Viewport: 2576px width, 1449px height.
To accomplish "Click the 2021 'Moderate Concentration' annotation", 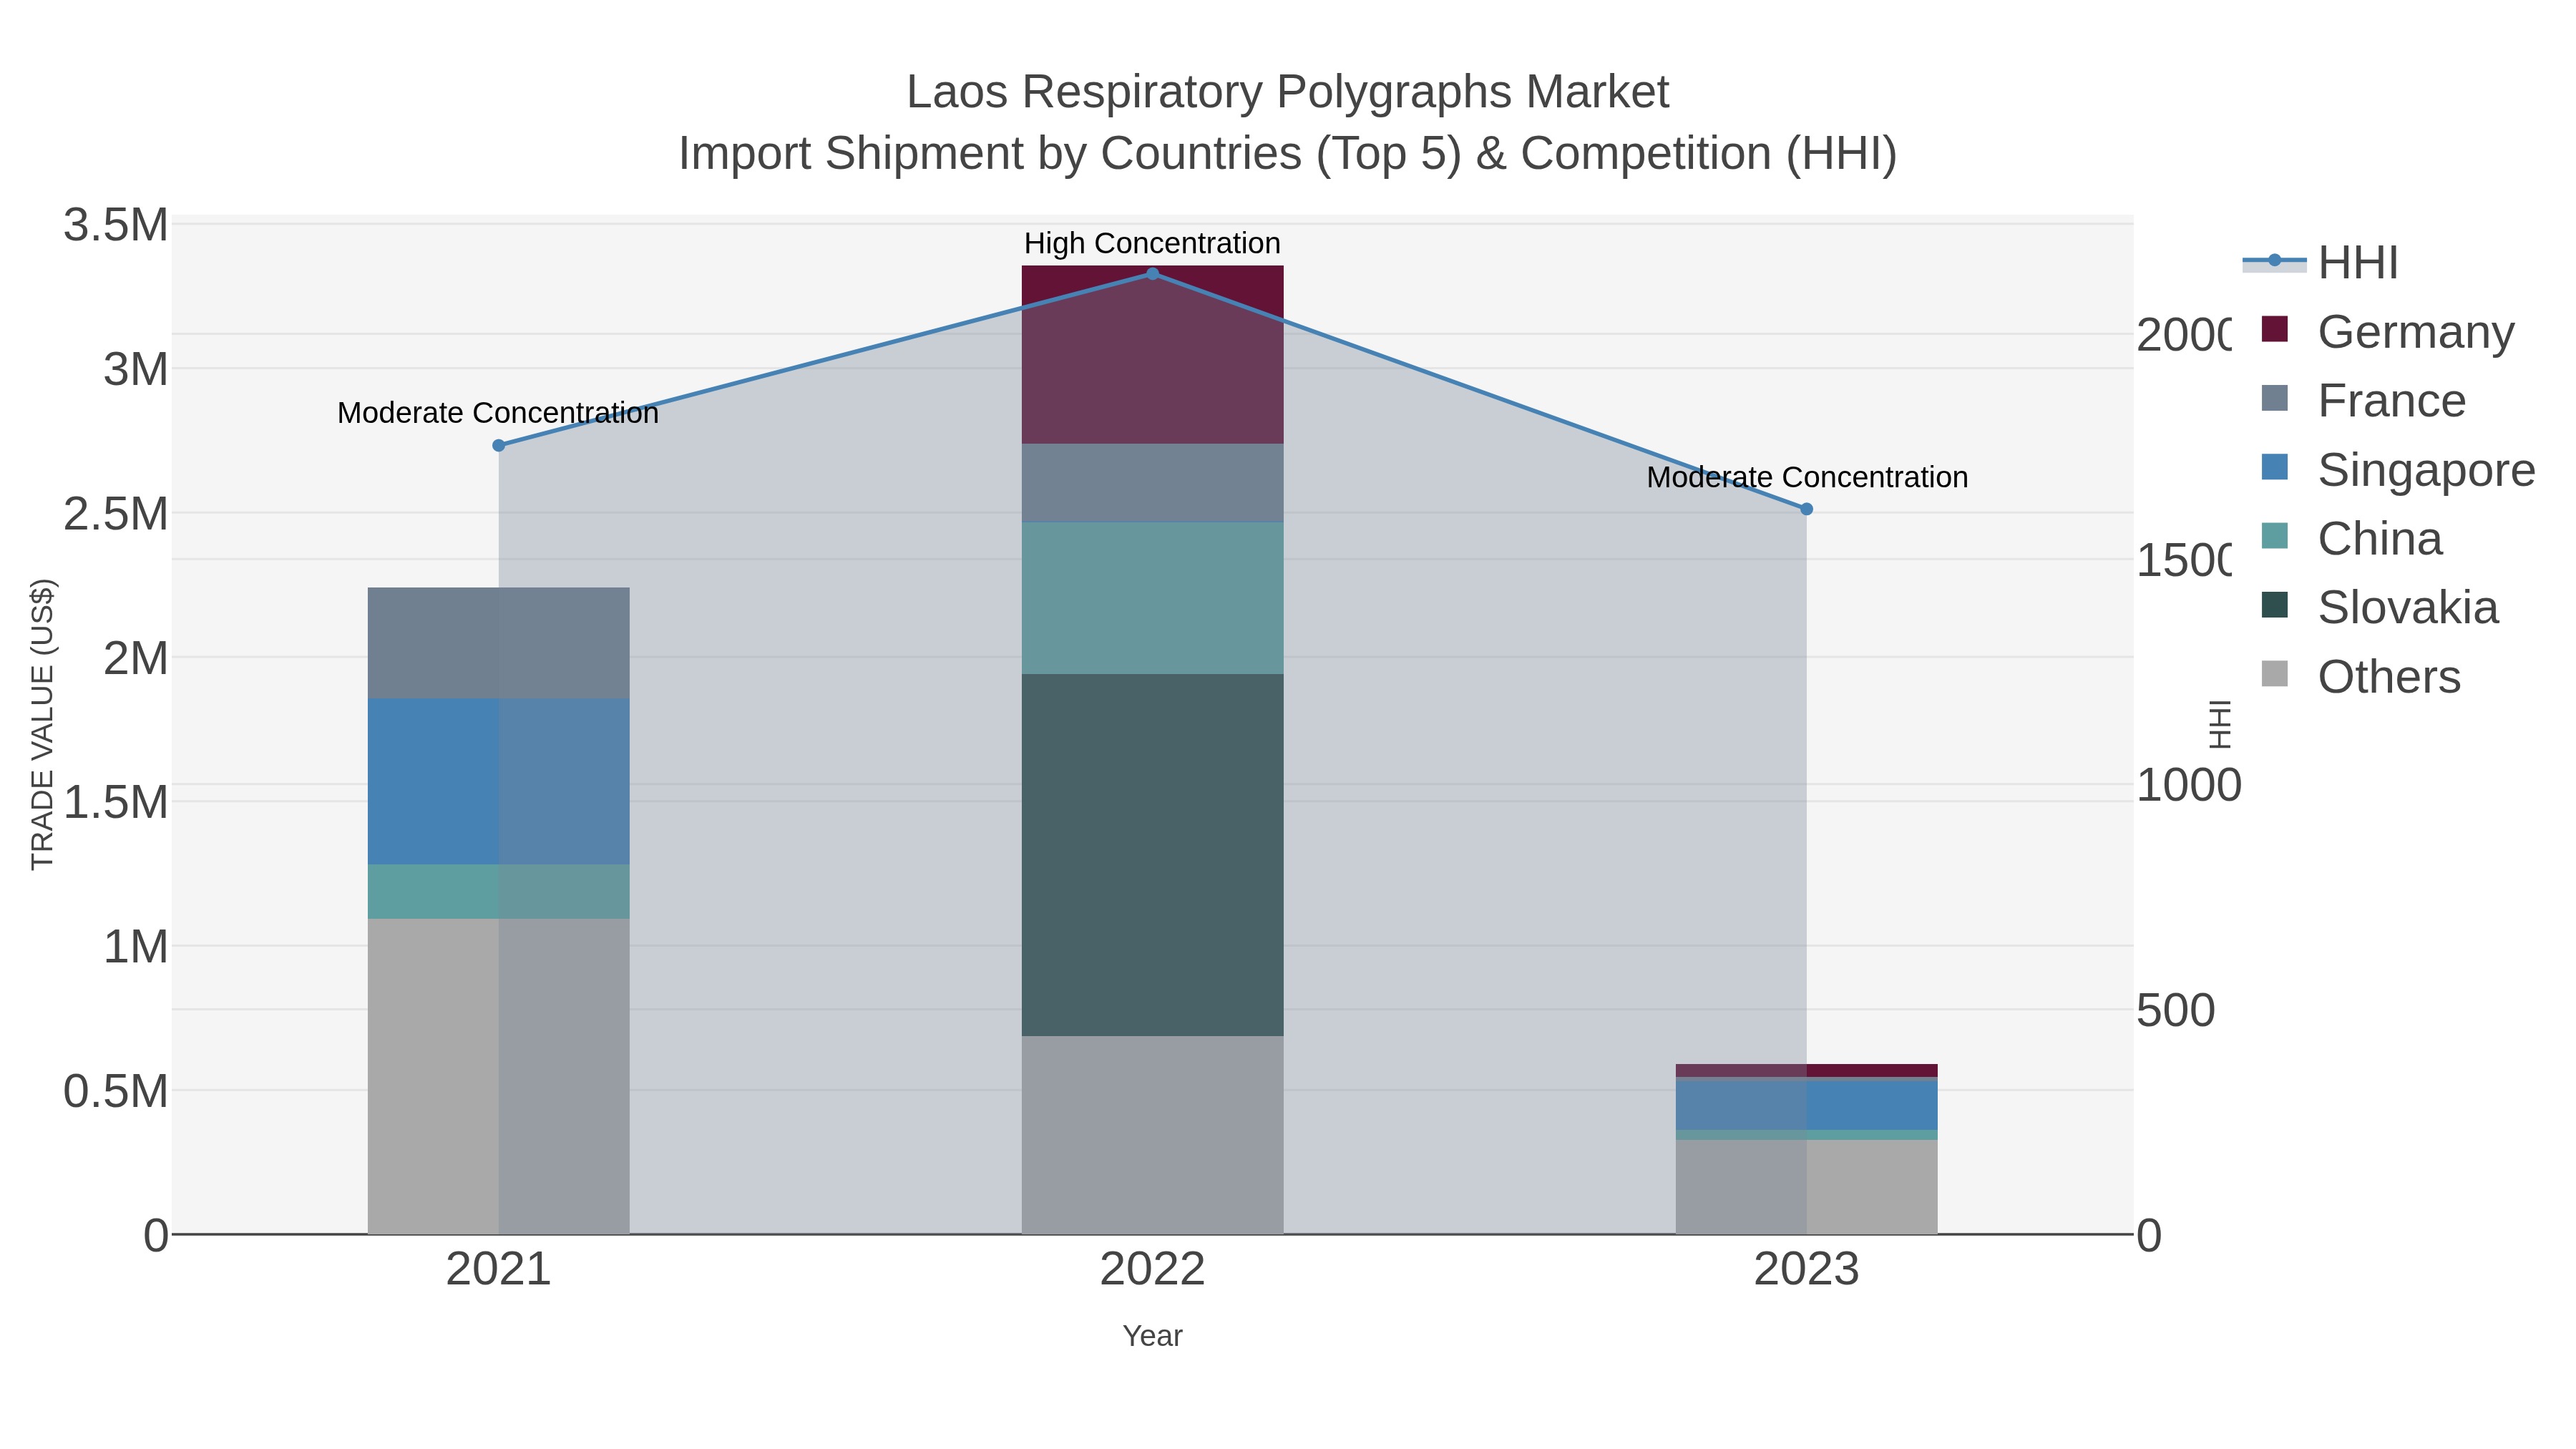I will (498, 413).
